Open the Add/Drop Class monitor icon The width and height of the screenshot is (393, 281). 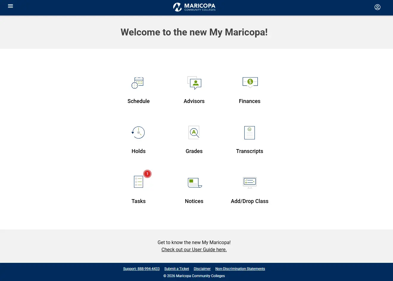[250, 182]
